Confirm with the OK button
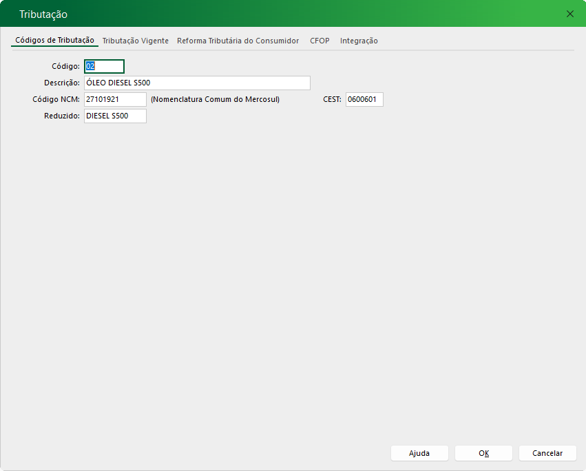Image resolution: width=586 pixels, height=471 pixels. coord(483,453)
